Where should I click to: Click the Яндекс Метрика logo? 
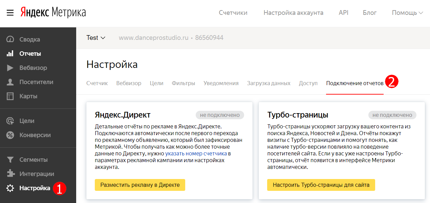click(53, 12)
